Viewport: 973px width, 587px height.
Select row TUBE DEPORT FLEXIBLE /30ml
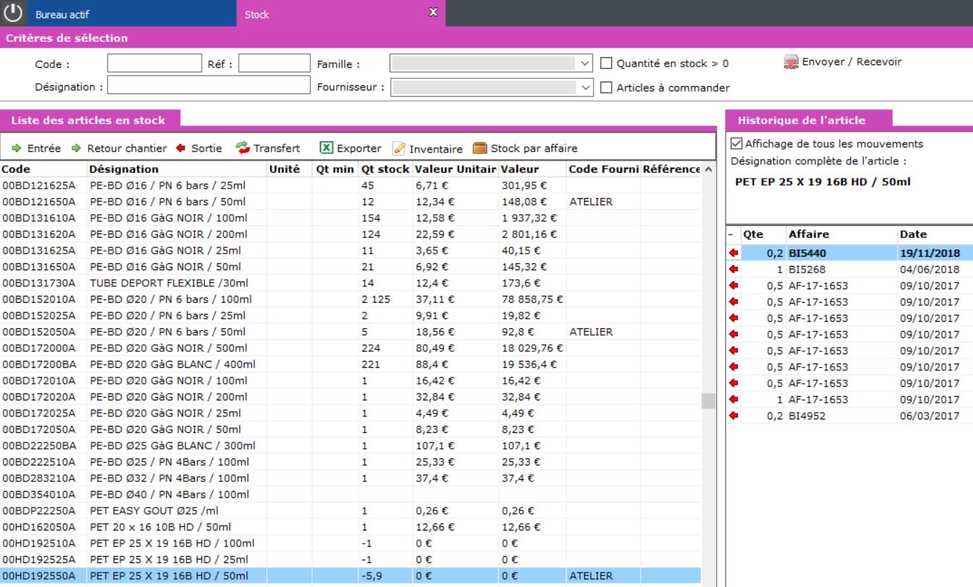point(351,283)
